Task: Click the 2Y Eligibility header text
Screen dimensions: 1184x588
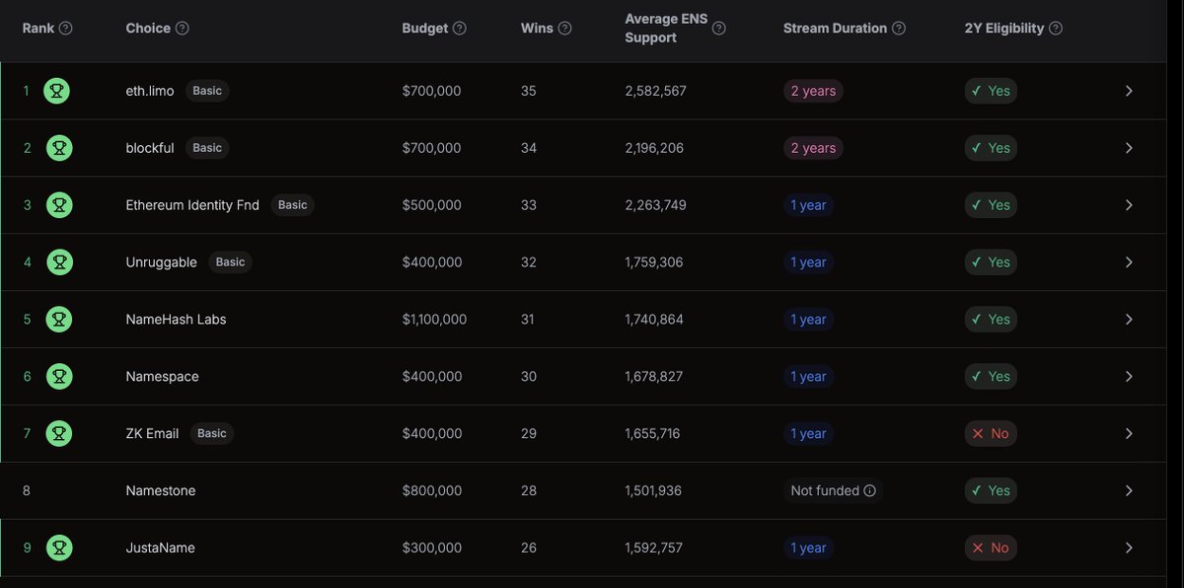Action: tap(1004, 29)
